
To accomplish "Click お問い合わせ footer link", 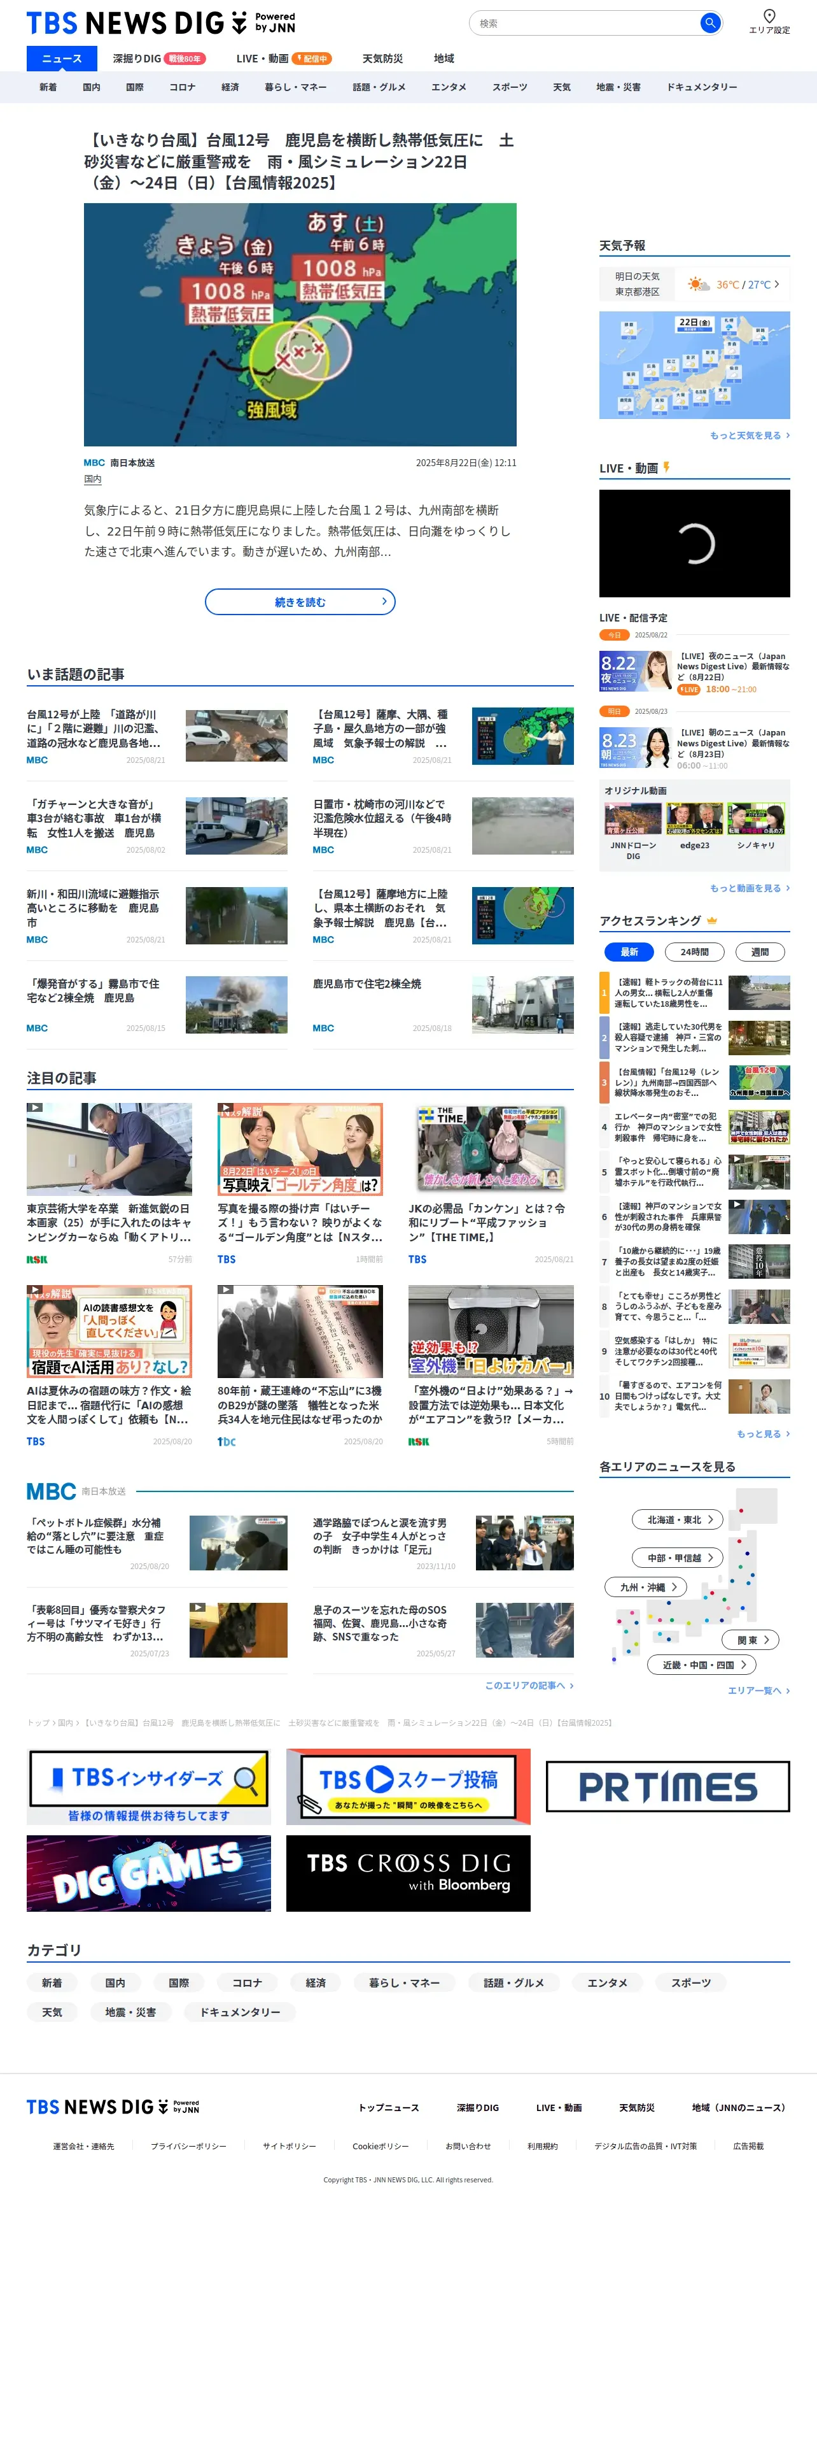I will point(468,2146).
